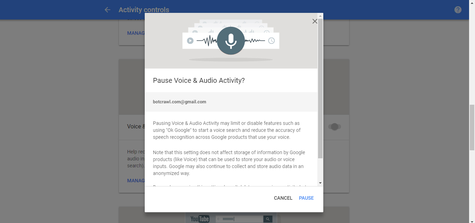Click the paragraph starting "Pausing Voice & Audio Activity"
This screenshot has width=475, height=223.
click(x=227, y=130)
